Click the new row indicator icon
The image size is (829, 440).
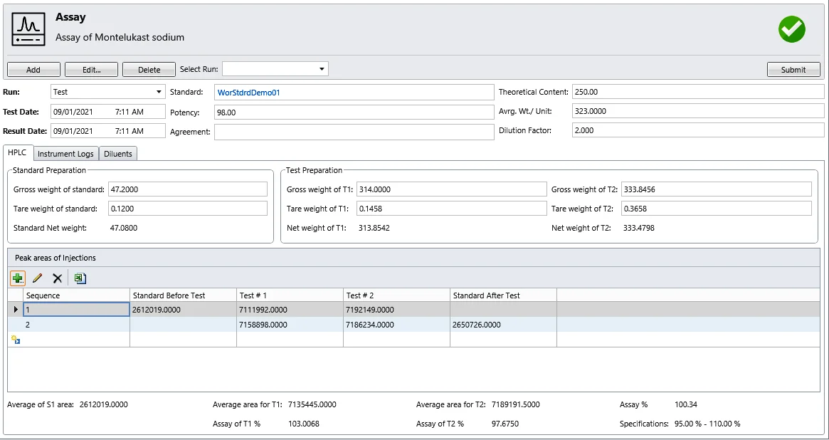(16, 340)
